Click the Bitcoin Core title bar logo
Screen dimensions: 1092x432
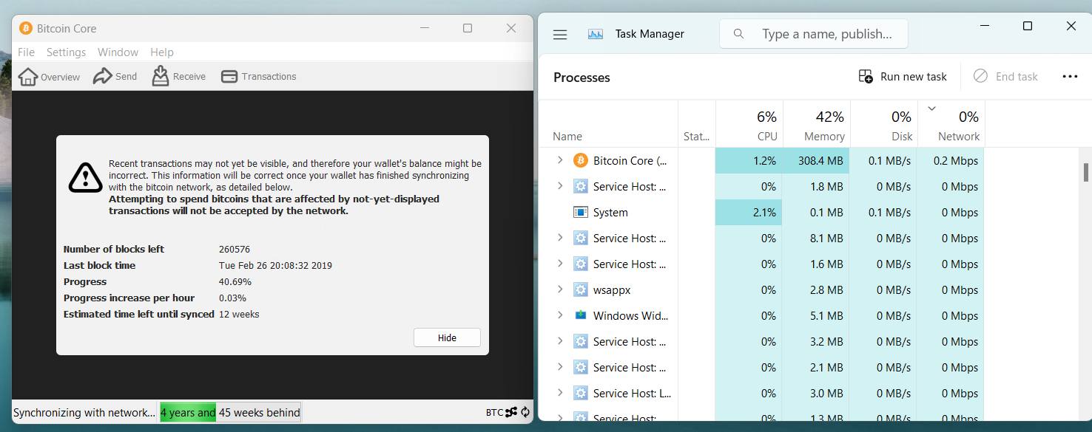pos(26,28)
